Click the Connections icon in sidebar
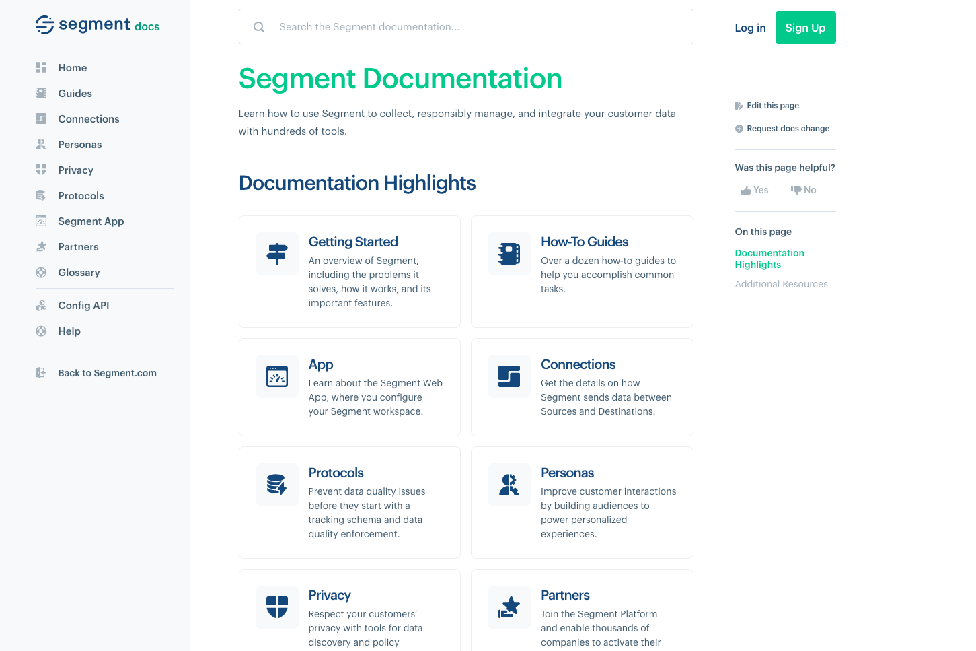This screenshot has width=976, height=651. click(x=41, y=118)
